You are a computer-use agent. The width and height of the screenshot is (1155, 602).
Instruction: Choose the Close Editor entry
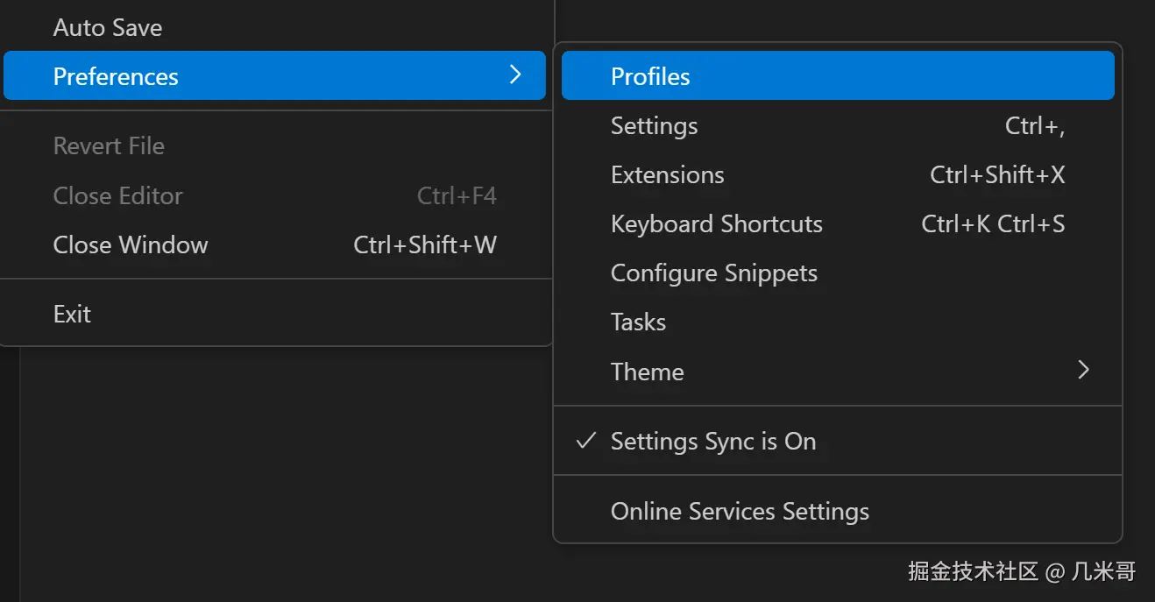118,195
